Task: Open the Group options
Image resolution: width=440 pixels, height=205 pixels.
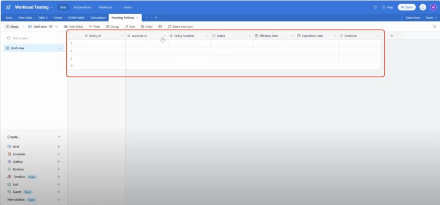Action: (x=113, y=27)
